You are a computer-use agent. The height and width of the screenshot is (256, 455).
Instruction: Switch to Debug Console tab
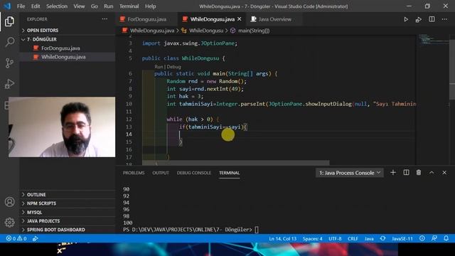[194, 173]
